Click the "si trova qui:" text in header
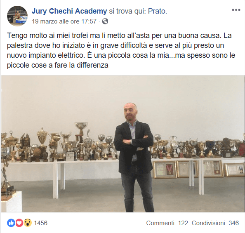The height and width of the screenshot is (233, 245). point(127,11)
